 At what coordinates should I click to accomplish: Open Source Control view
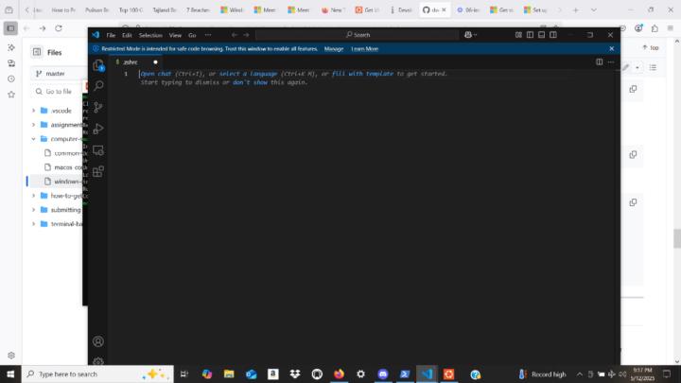pos(98,107)
